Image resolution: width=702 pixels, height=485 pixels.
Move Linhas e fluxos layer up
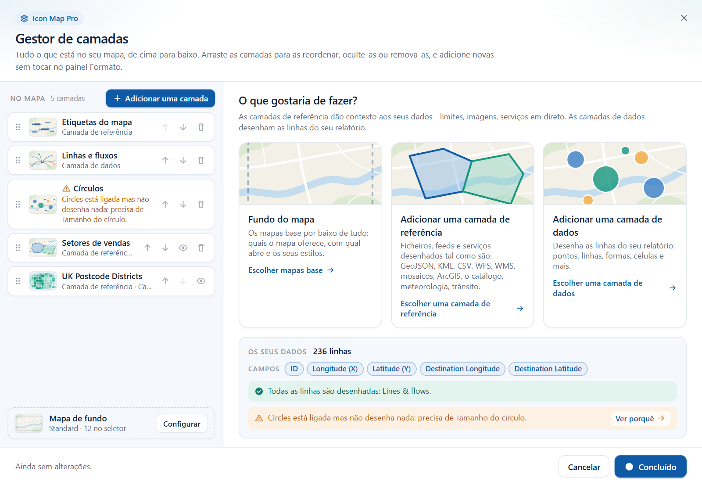(165, 161)
